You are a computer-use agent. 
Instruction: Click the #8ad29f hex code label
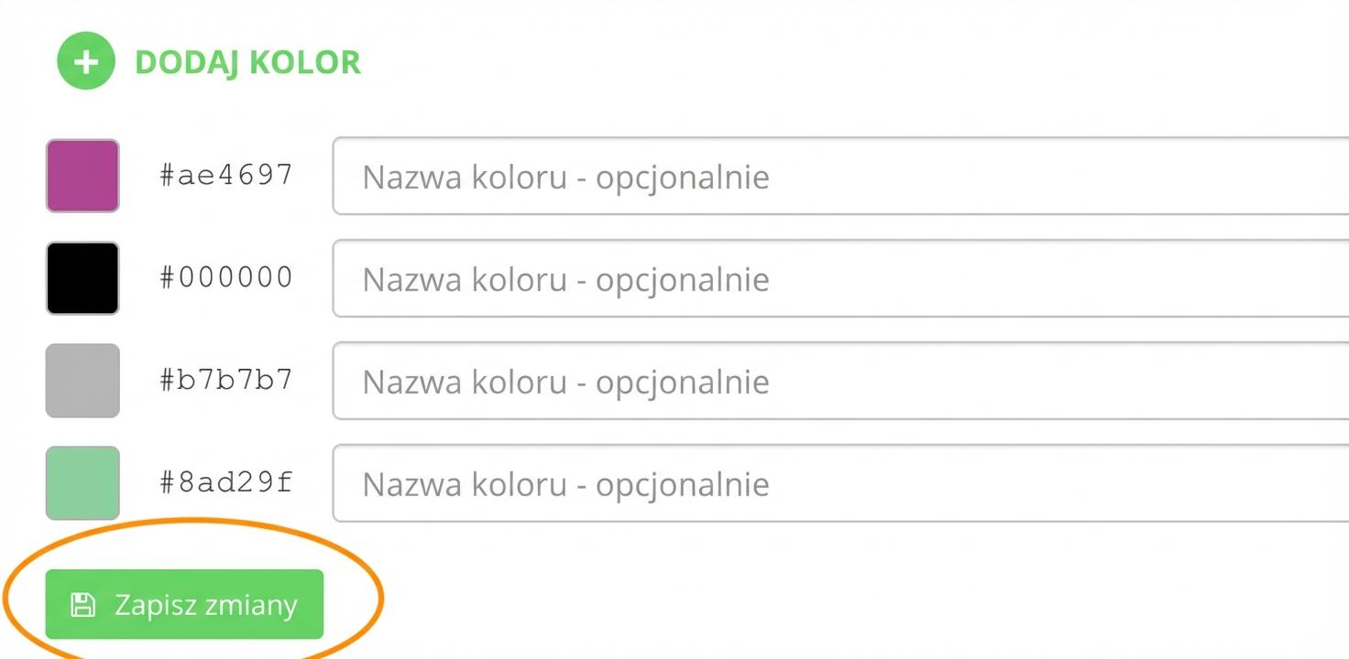coord(226,481)
